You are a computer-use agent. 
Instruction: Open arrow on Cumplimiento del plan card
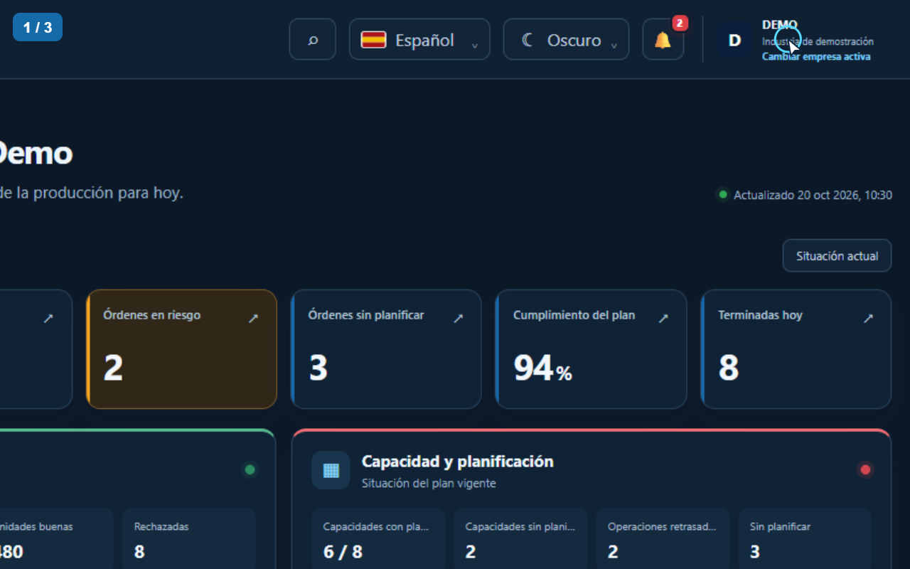(x=663, y=319)
